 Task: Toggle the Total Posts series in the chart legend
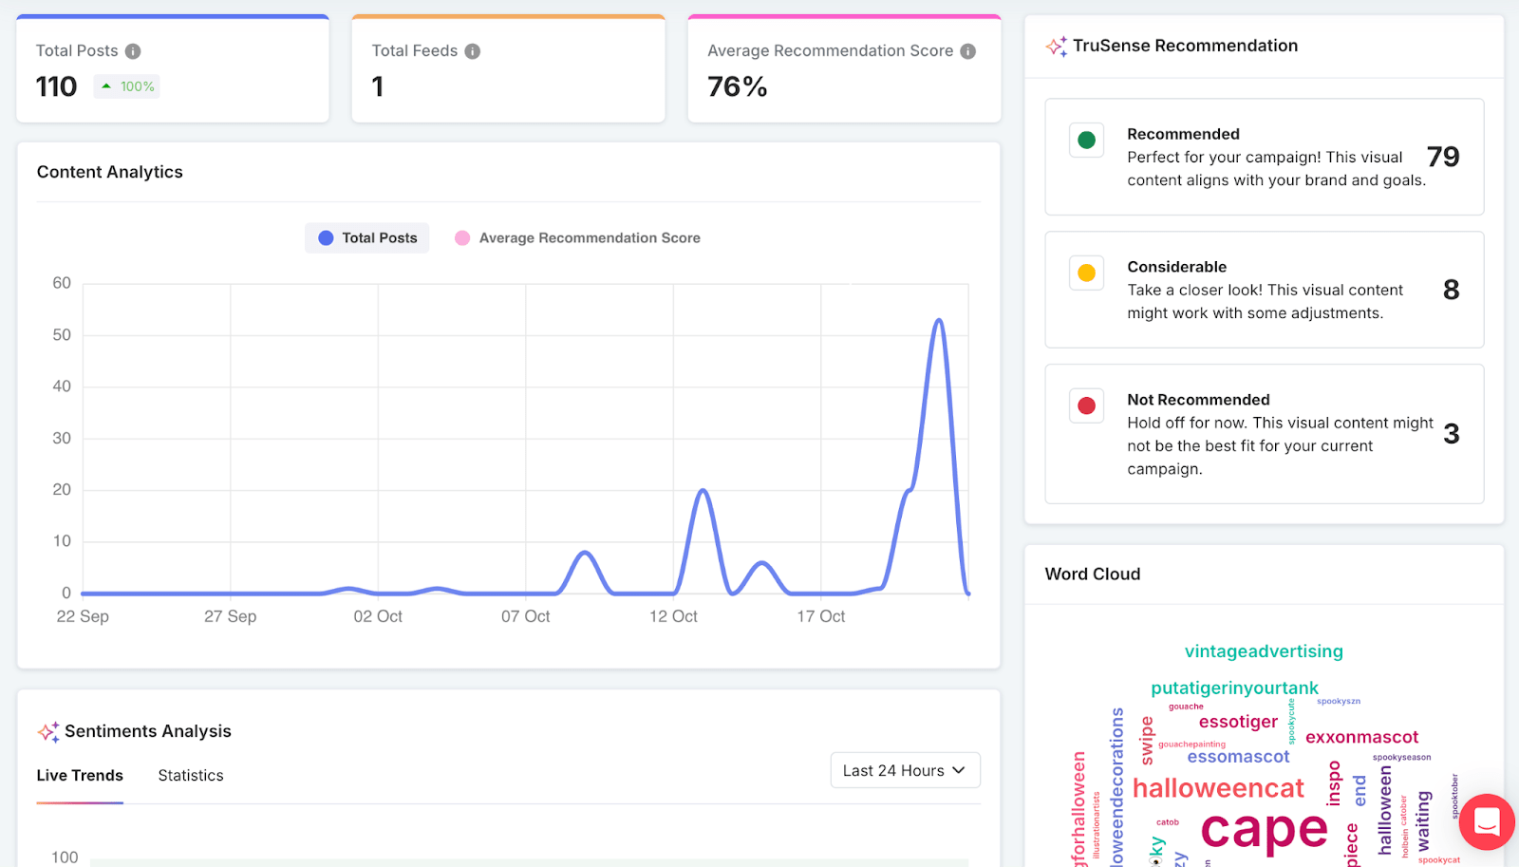point(366,237)
